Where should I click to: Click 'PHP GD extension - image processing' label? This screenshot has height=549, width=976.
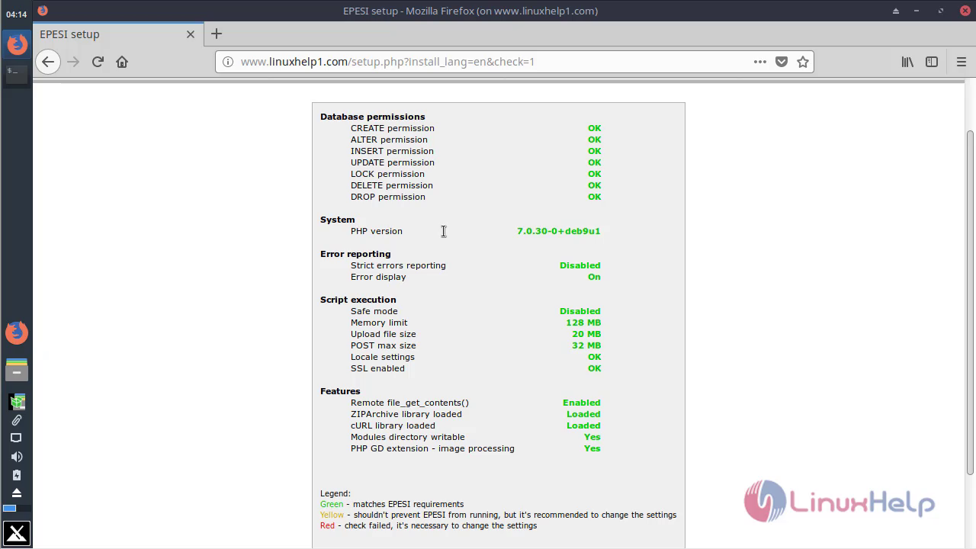[x=432, y=448]
